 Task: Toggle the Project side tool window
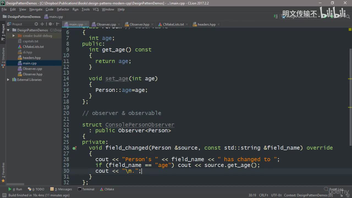(3, 32)
